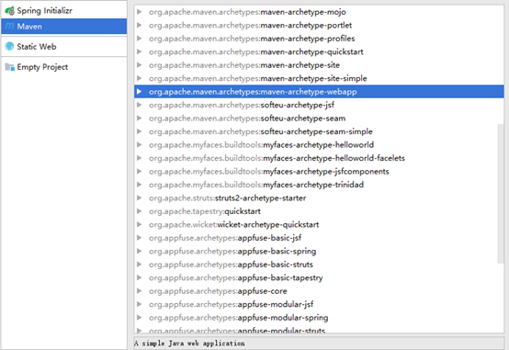Select softeu-archetype-jsf archetype
The height and width of the screenshot is (350, 509).
tap(242, 106)
